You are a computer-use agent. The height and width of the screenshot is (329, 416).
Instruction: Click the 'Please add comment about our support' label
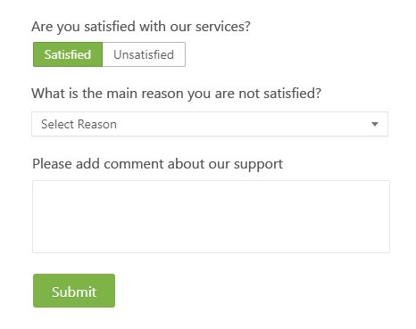point(158,164)
